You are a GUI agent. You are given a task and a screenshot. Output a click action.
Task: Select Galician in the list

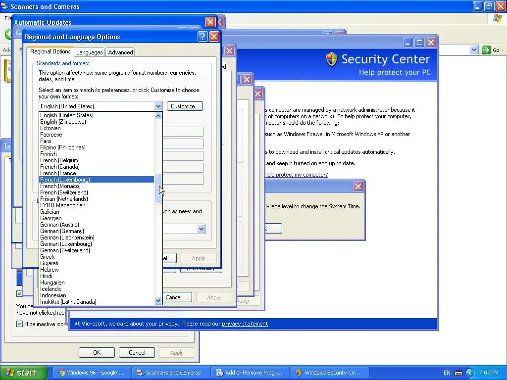click(x=97, y=212)
